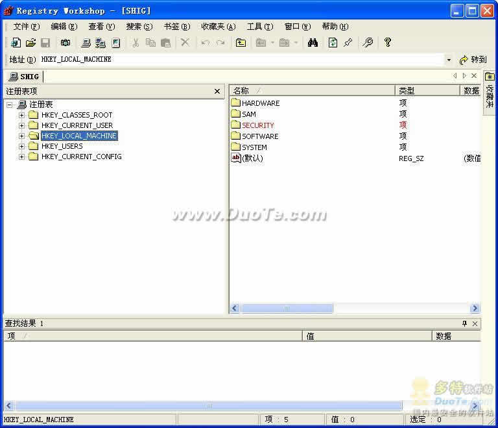Select the SAM key row
498x428 pixels.
point(355,114)
